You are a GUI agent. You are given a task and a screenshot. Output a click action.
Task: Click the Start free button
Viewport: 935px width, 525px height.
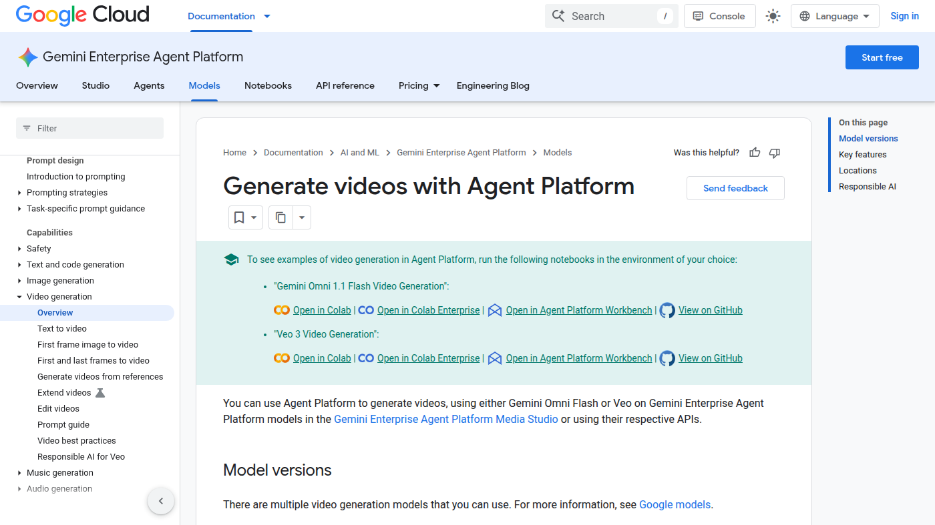click(x=882, y=57)
